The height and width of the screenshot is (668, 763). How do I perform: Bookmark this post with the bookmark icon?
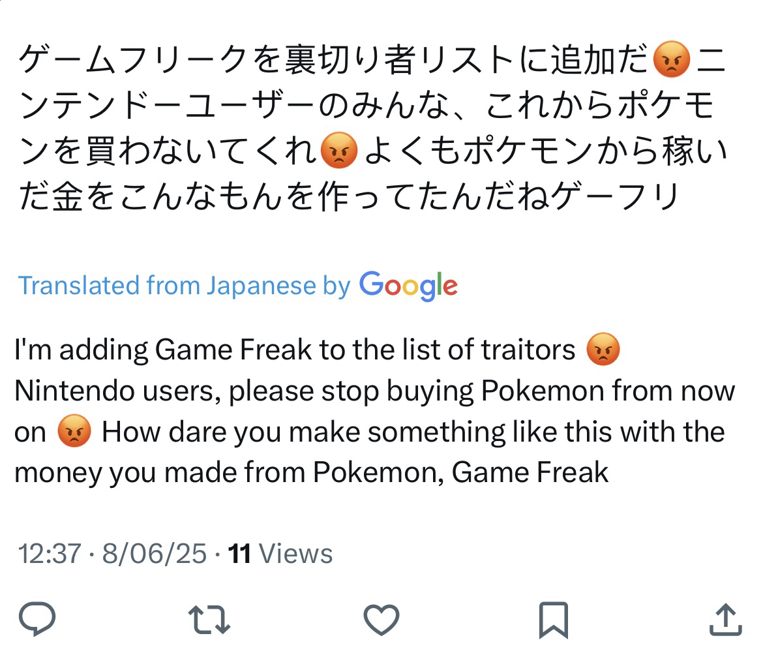[x=554, y=620]
